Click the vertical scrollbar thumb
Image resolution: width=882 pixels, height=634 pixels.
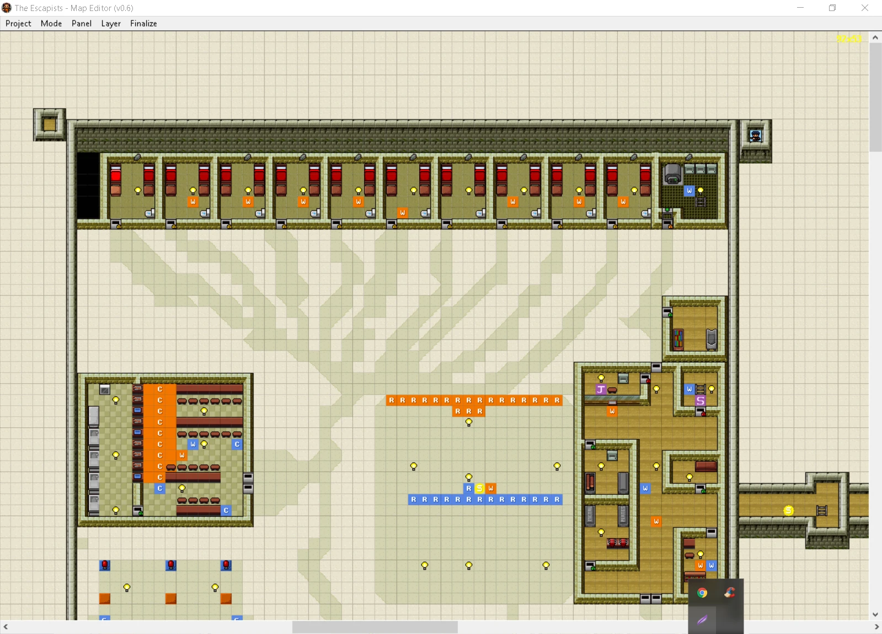tap(875, 97)
